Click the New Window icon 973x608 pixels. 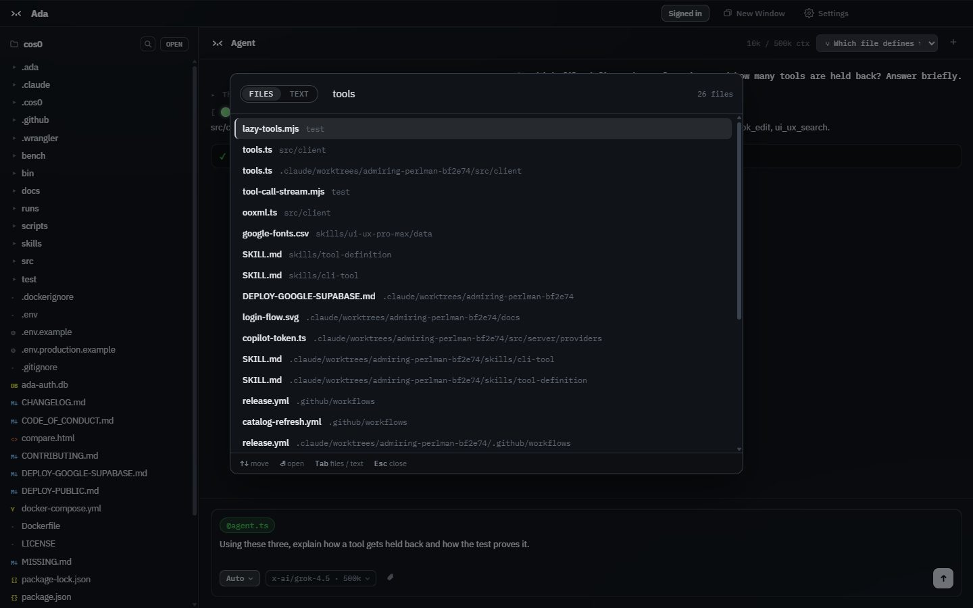(x=728, y=14)
